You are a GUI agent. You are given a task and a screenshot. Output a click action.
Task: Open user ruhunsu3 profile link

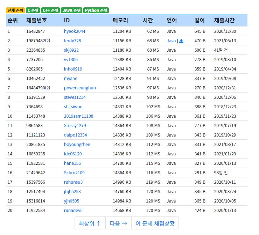pos(73,182)
